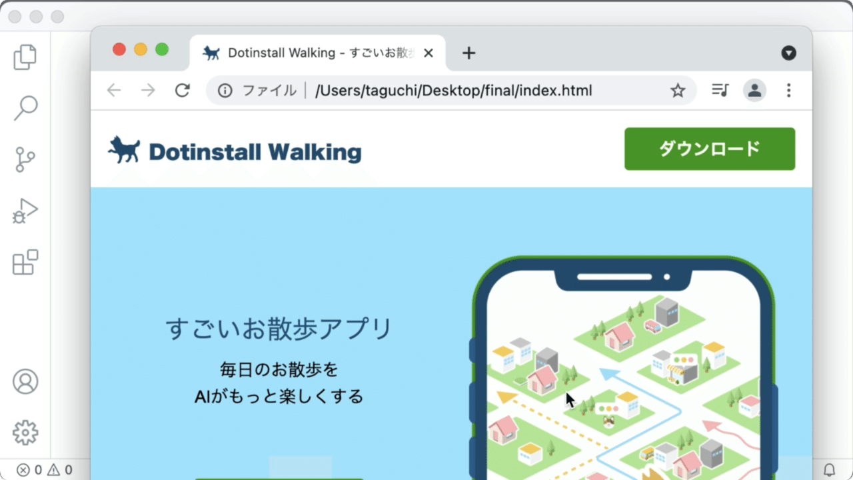Click the AIがもっと楽しくする text
The width and height of the screenshot is (853, 480).
pyautogui.click(x=279, y=397)
